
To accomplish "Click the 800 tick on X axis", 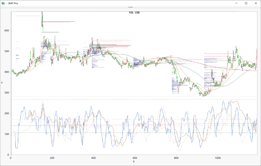I will (x=176, y=158).
